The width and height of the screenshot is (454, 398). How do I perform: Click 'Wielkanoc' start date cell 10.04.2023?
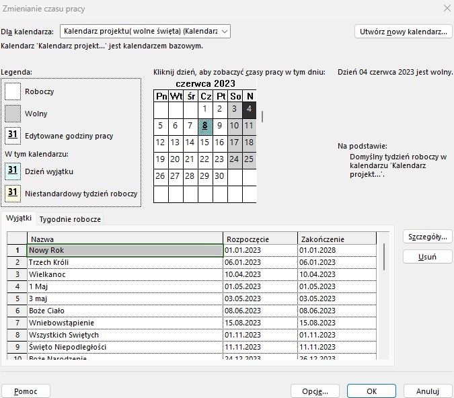[x=260, y=274]
